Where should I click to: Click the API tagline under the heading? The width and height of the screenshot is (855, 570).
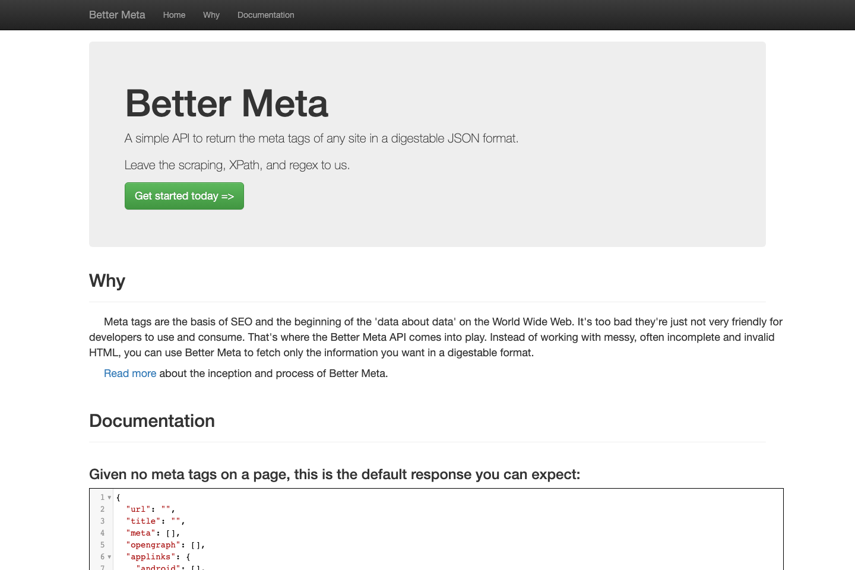point(321,138)
